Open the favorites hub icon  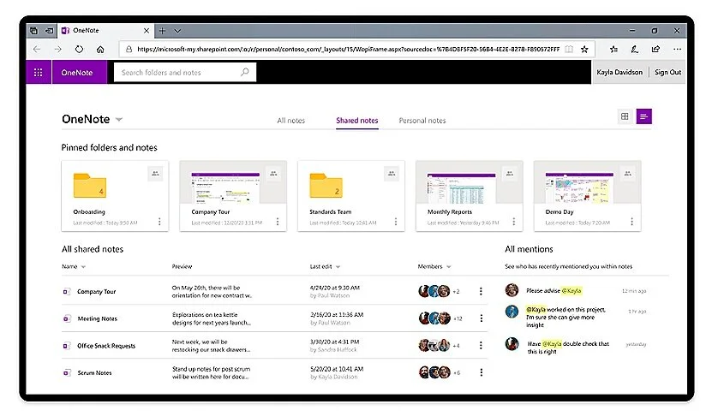613,49
